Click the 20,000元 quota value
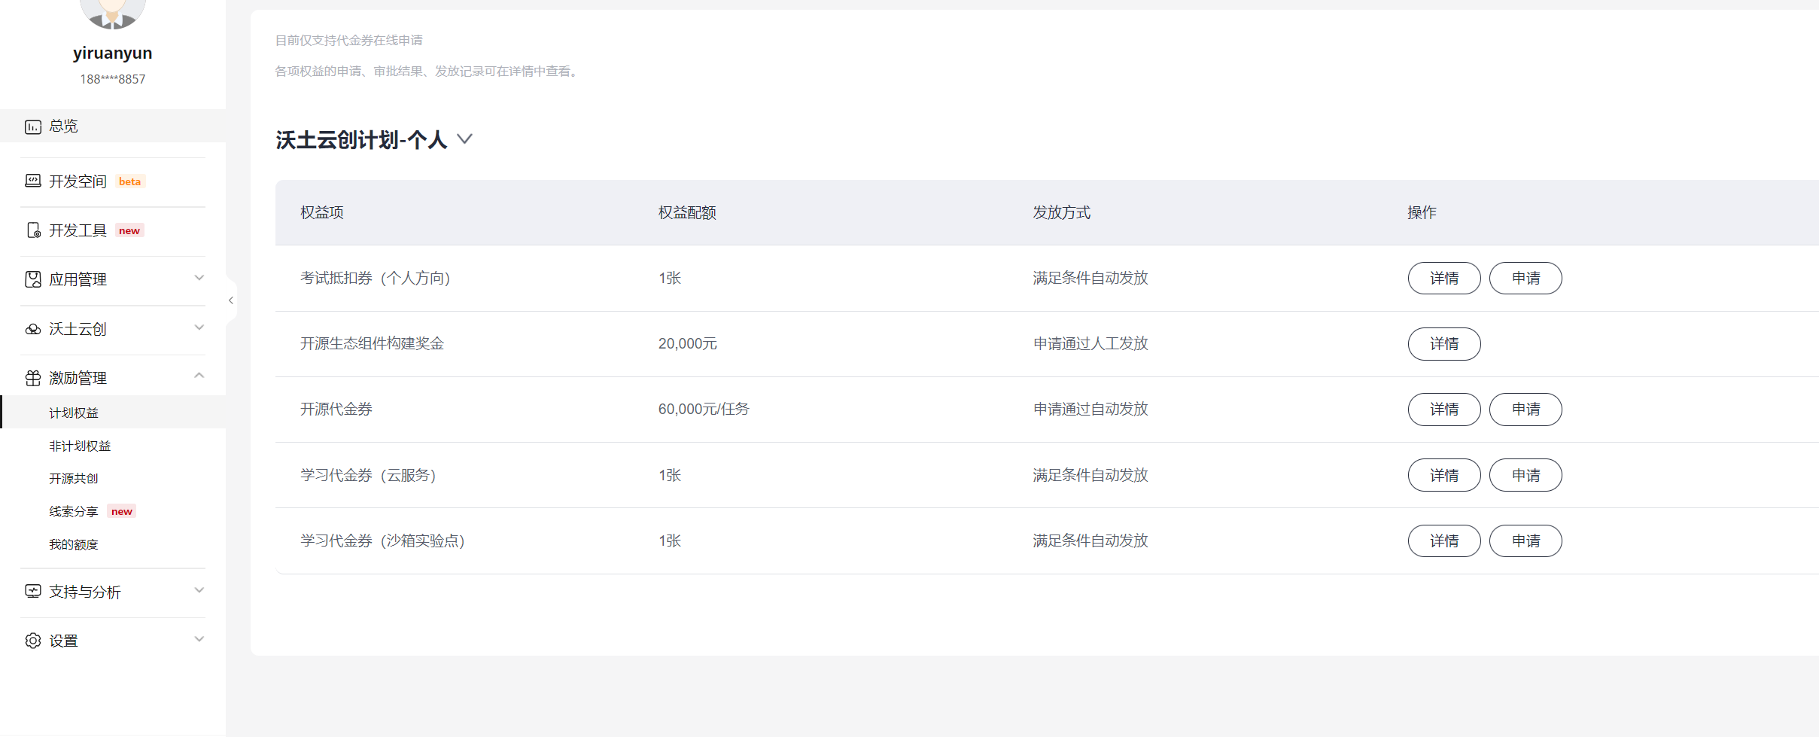 tap(688, 343)
